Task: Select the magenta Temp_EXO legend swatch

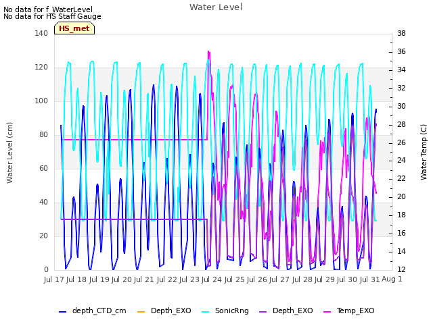Action: coord(327,312)
